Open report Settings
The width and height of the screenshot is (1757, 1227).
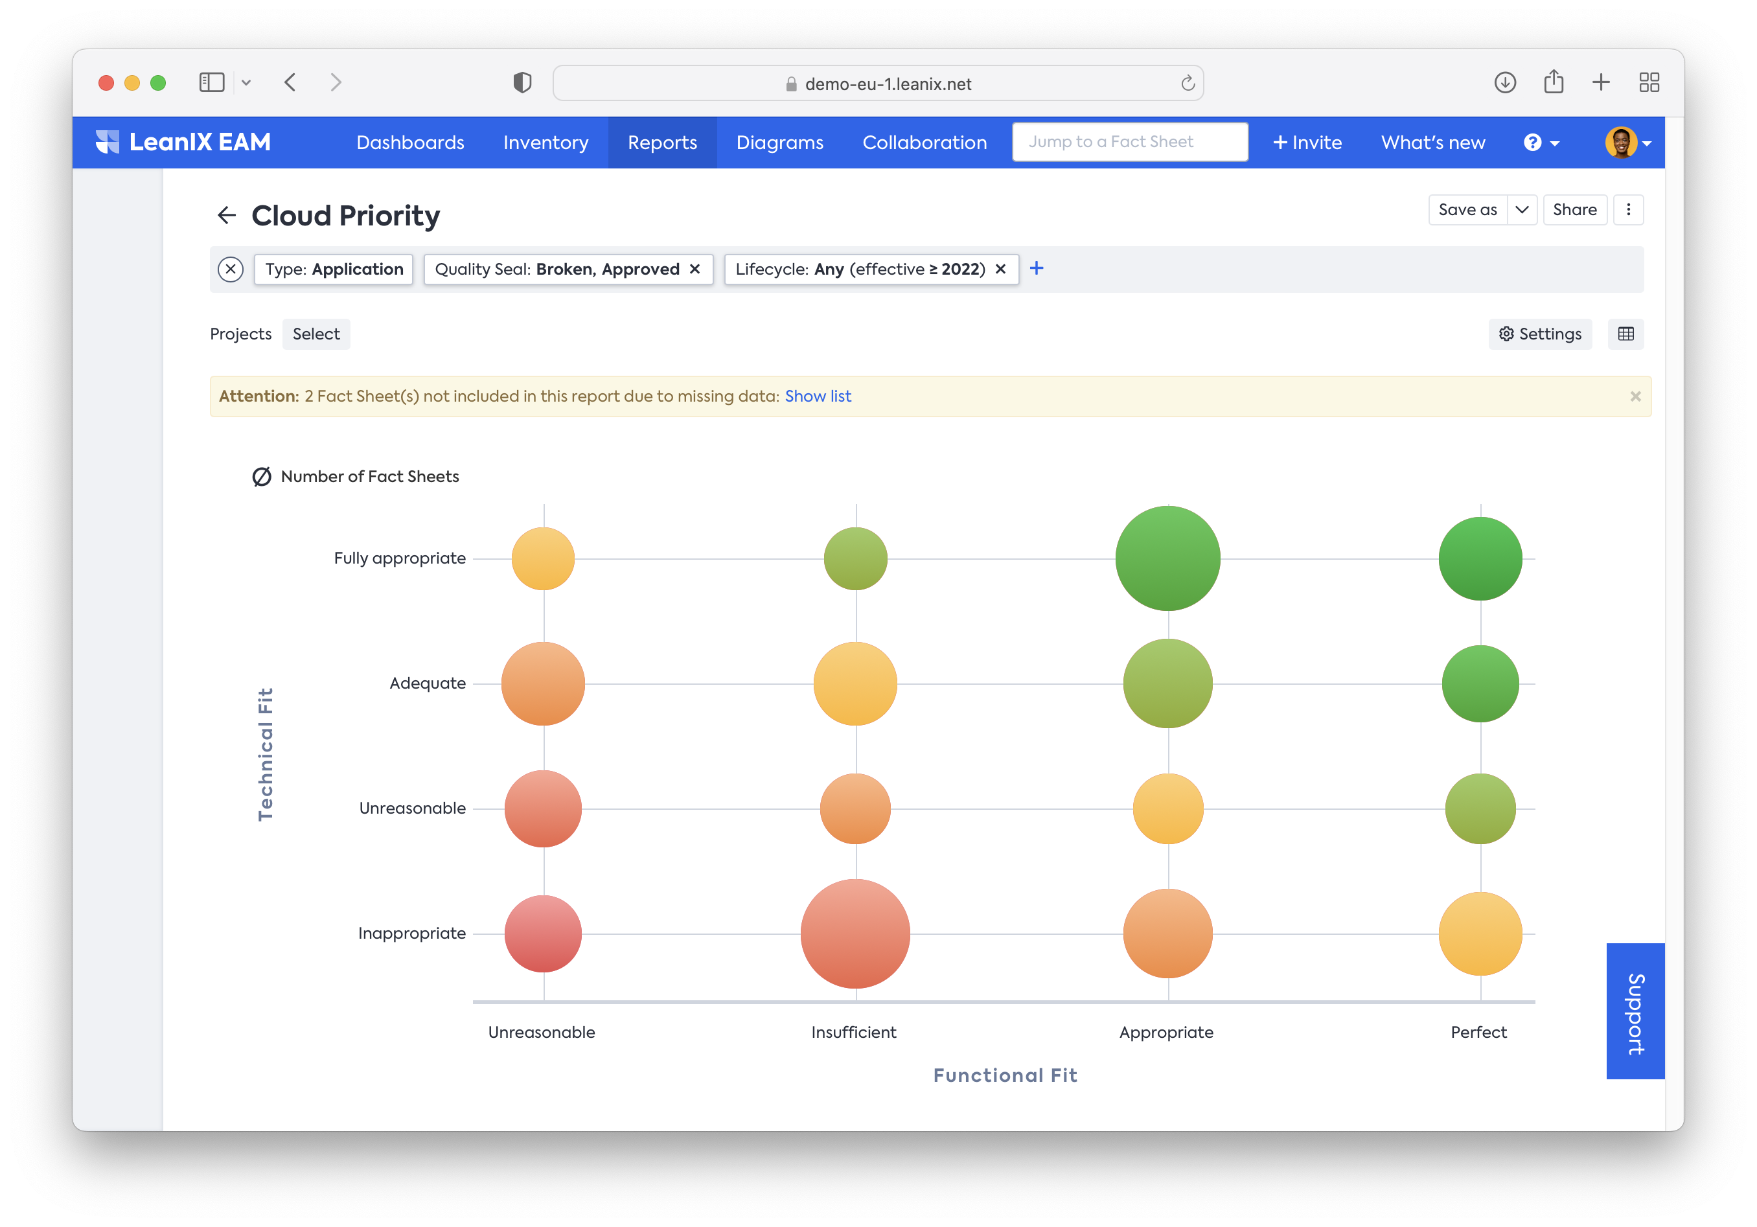[1540, 334]
